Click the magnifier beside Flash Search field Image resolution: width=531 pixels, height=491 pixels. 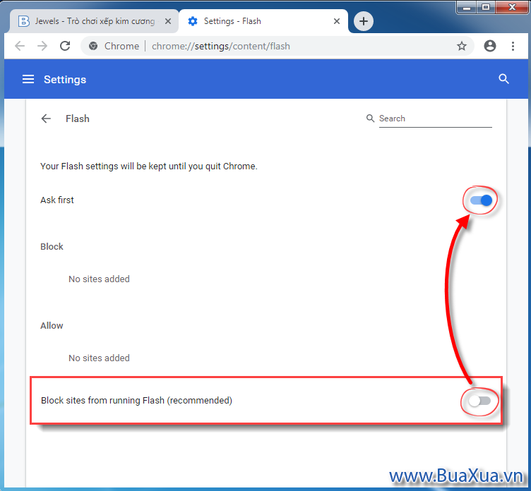(370, 118)
